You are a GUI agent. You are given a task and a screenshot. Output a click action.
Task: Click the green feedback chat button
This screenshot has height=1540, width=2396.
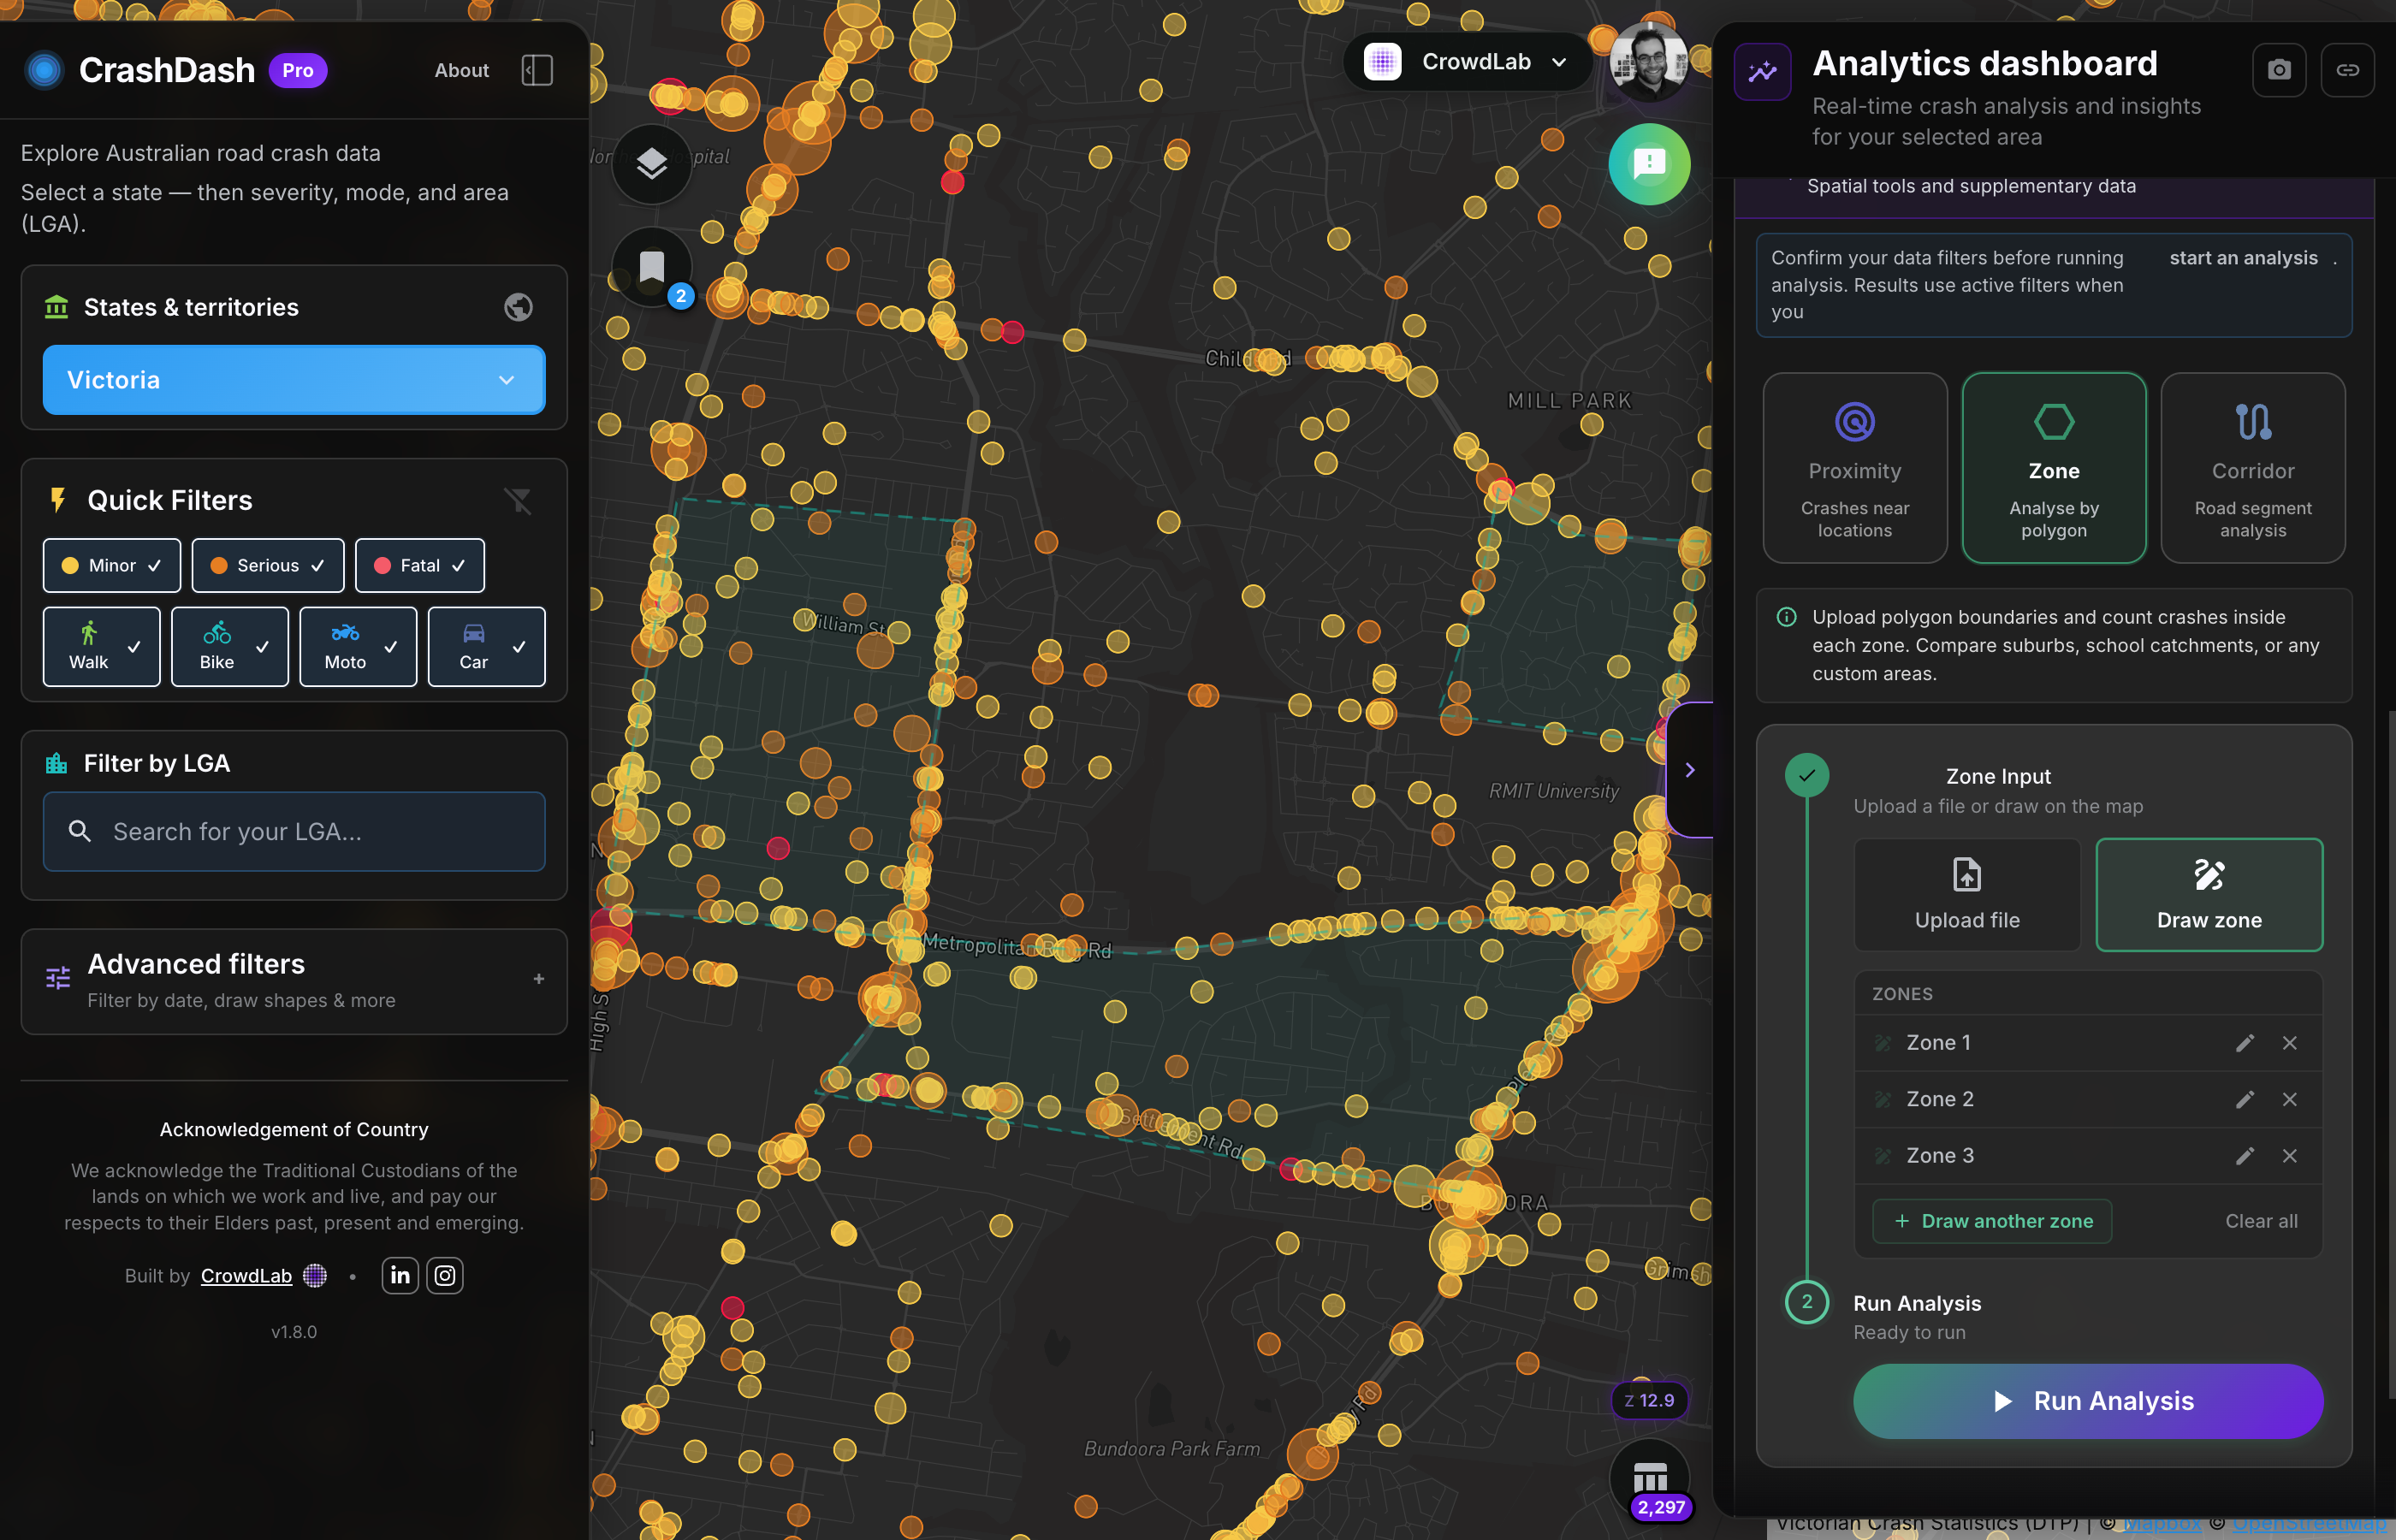(x=1649, y=163)
